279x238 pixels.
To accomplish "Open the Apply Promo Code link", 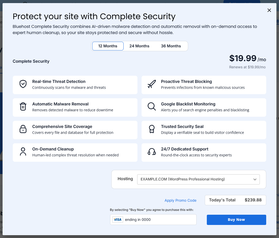I will 180,200.
